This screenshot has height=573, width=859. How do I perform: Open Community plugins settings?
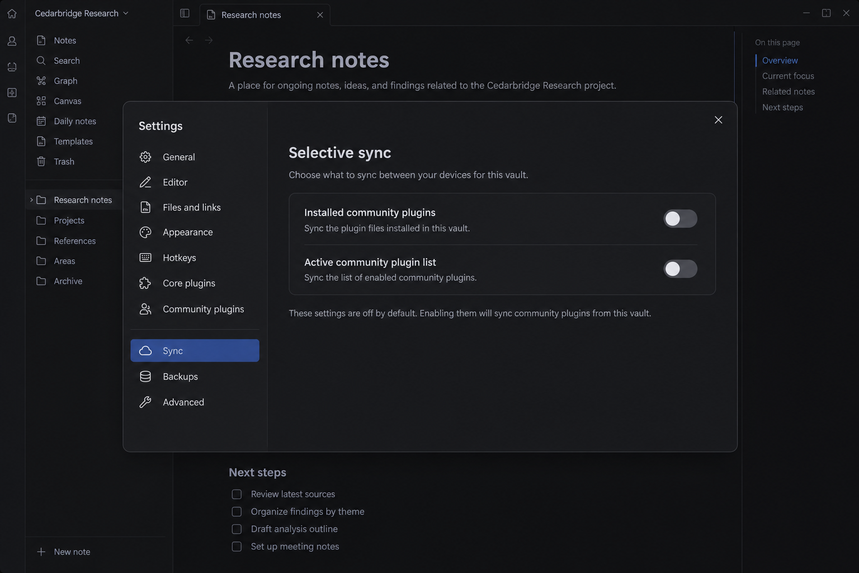pos(195,309)
